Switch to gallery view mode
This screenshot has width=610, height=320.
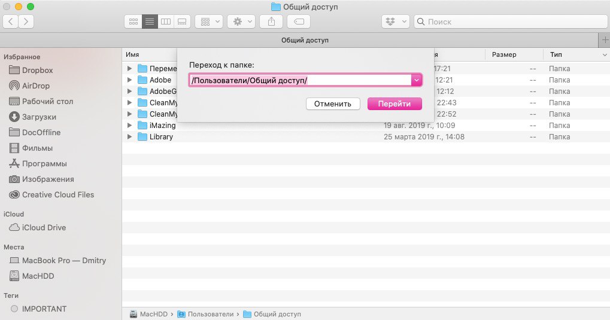(182, 22)
